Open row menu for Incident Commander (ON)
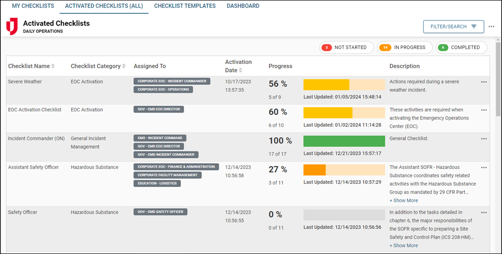502x254 pixels. click(x=483, y=139)
